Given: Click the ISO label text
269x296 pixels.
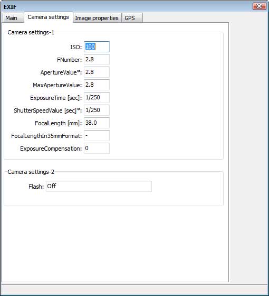Looking at the screenshot, I should coord(76,47).
